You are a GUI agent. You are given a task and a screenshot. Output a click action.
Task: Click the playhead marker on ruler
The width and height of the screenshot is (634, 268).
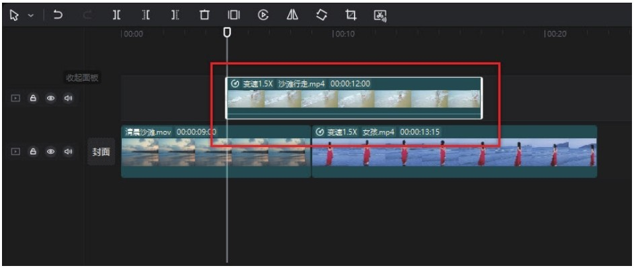tap(227, 32)
